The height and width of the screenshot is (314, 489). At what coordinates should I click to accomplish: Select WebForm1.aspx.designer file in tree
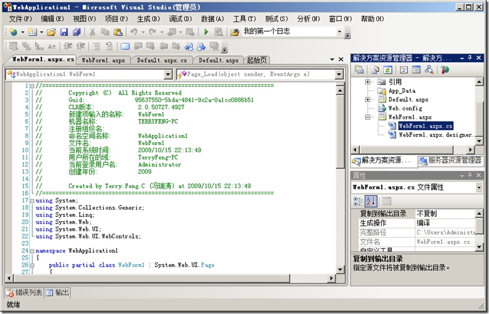click(436, 135)
